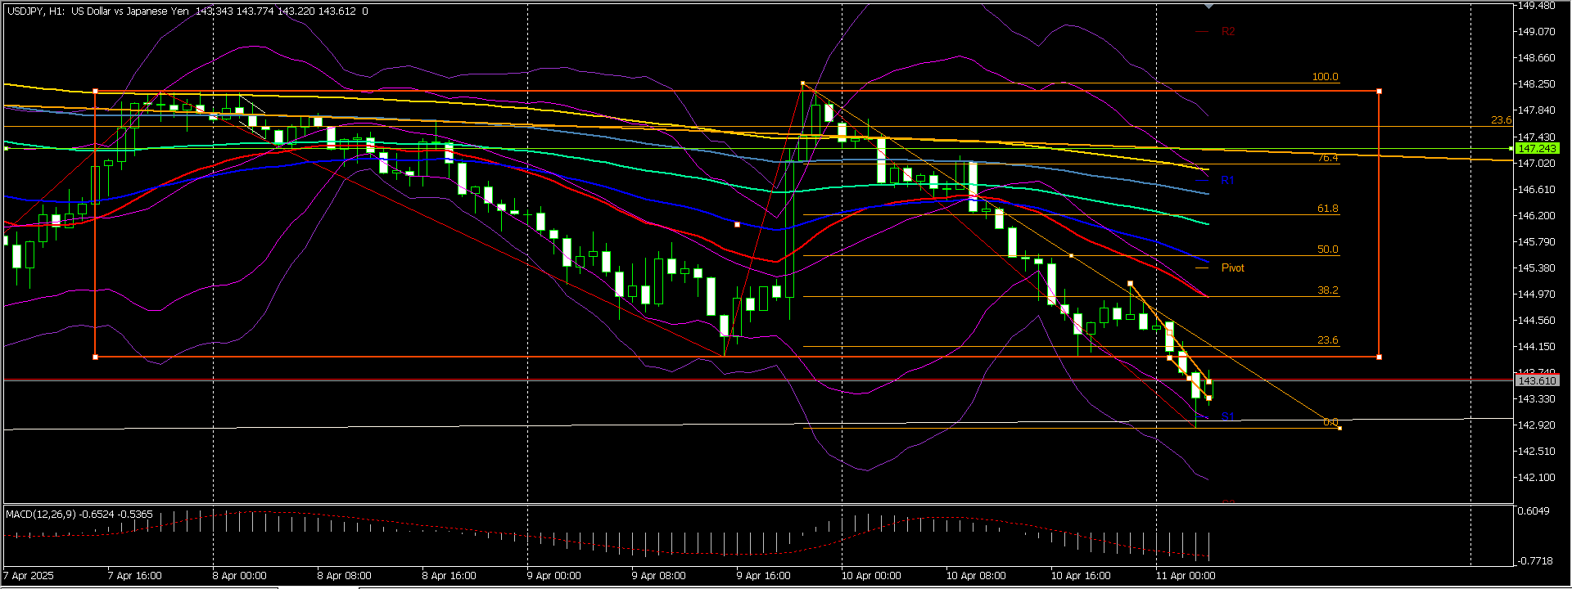The image size is (1572, 589).
Task: Click the Fibonacci anchor point at the 0.0 level
Action: pyautogui.click(x=1339, y=428)
